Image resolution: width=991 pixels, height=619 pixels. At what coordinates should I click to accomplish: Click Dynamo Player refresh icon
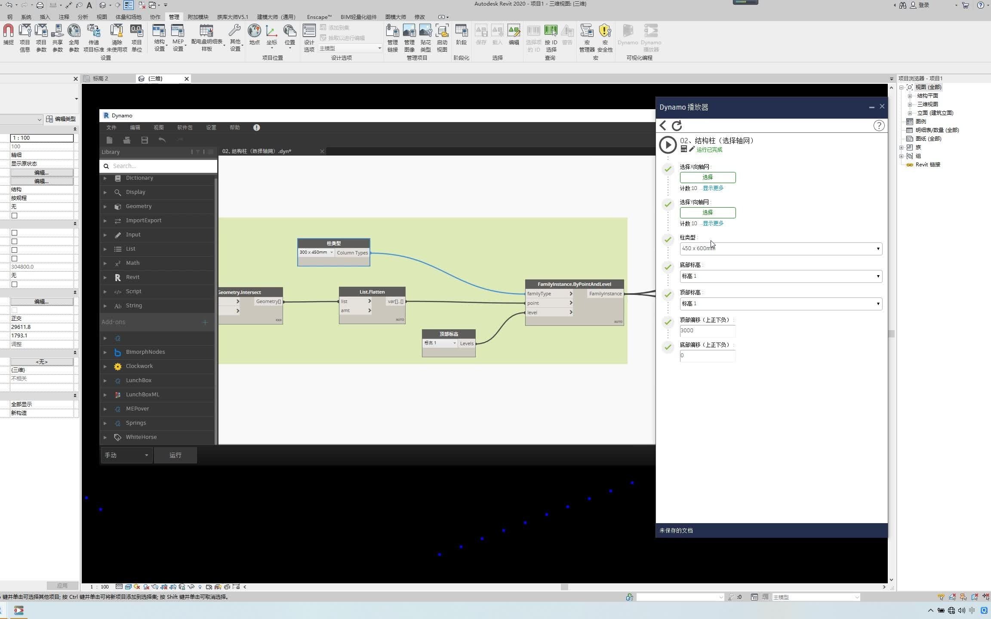(677, 126)
